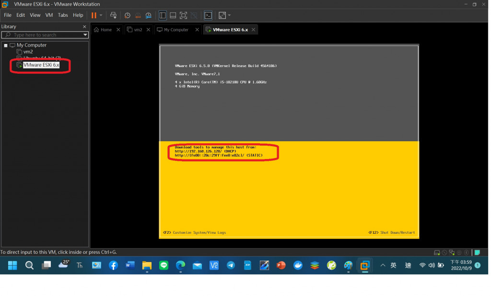Toggle the library sidebar view icon

point(162,15)
